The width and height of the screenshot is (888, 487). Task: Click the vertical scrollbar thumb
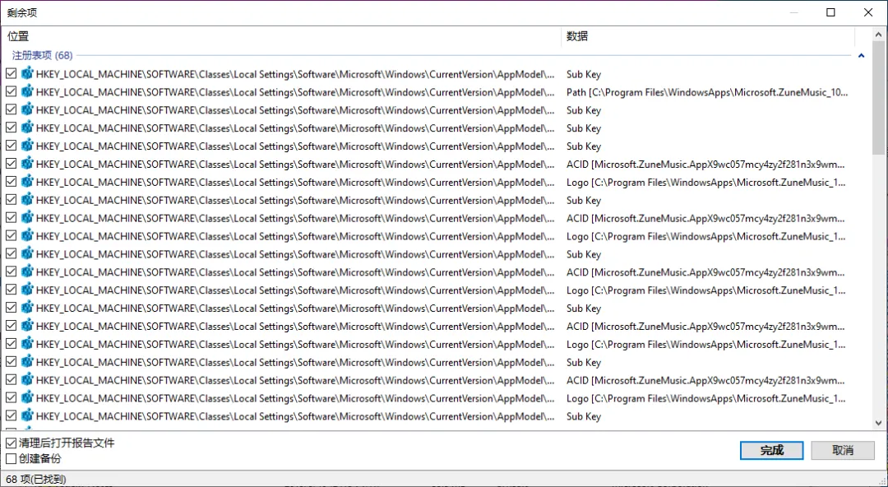coord(878,96)
